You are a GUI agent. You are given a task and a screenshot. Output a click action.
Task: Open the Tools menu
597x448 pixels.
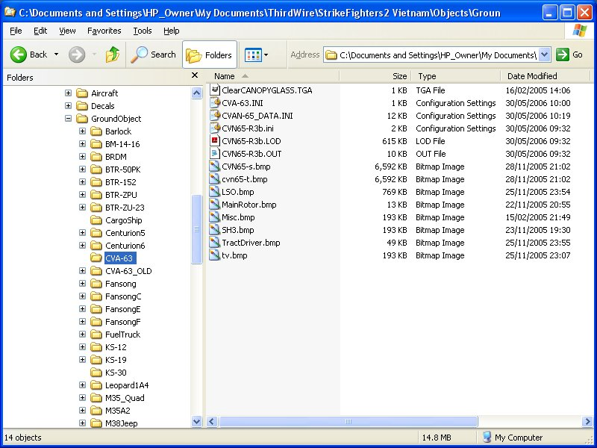[143, 31]
